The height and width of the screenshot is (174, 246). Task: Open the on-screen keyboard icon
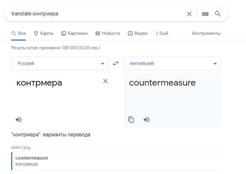205,14
